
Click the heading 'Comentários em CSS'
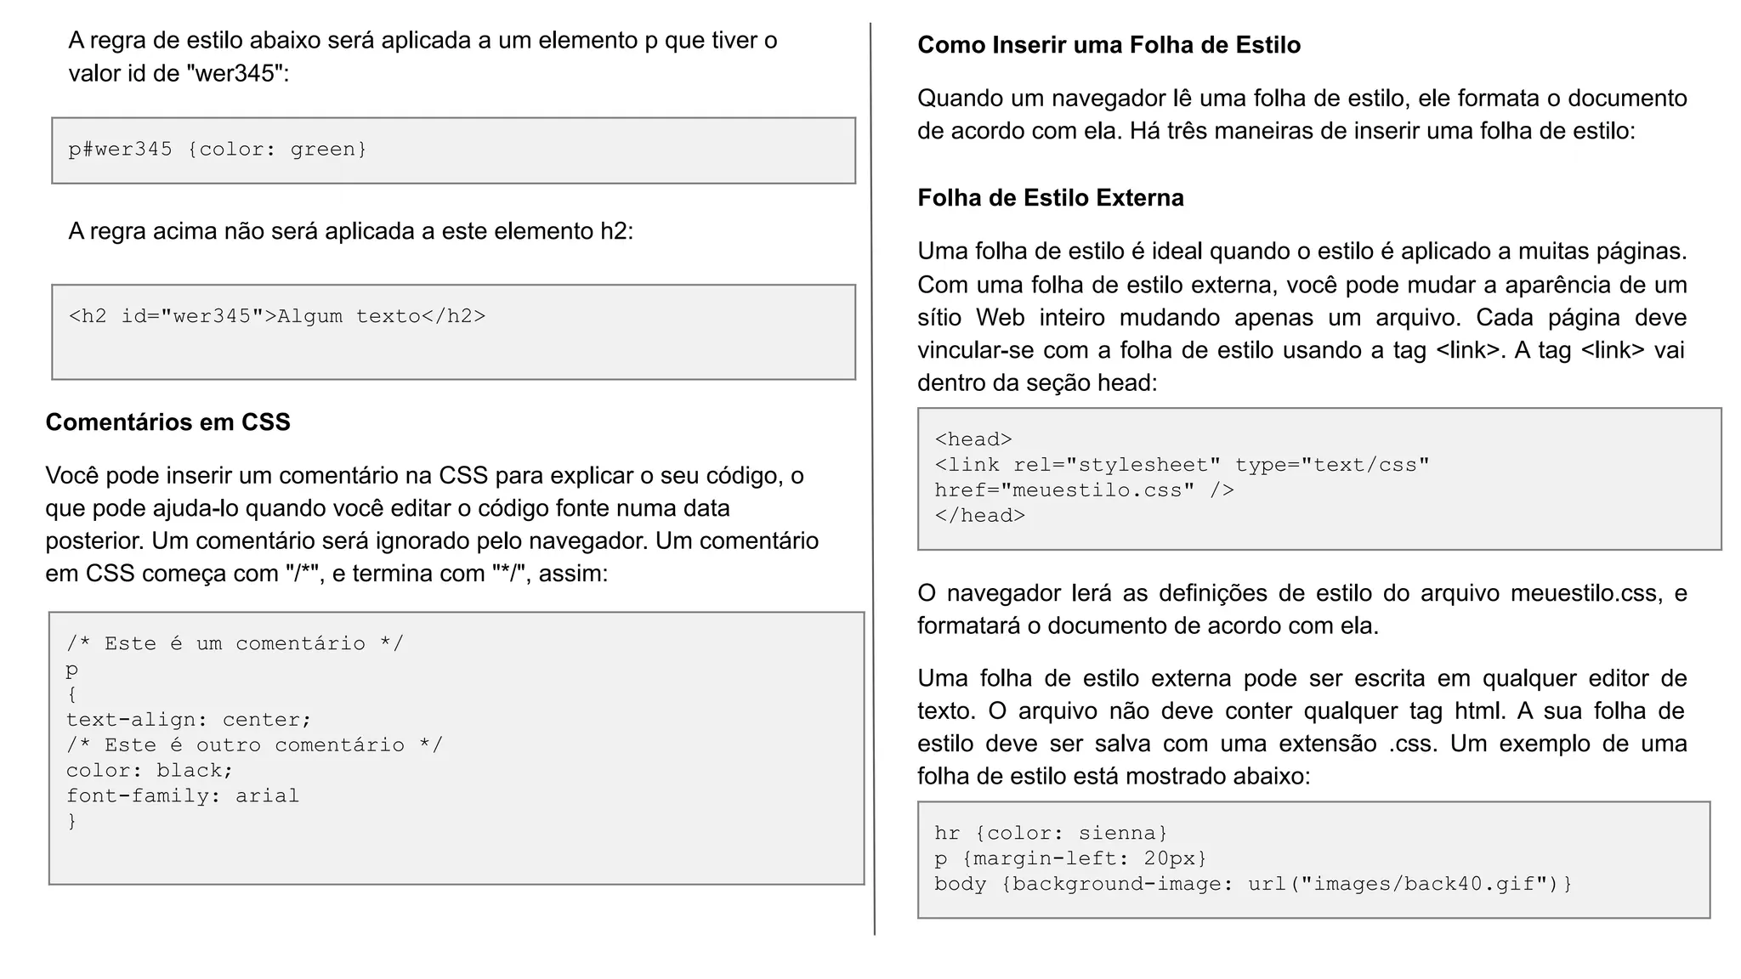[167, 422]
